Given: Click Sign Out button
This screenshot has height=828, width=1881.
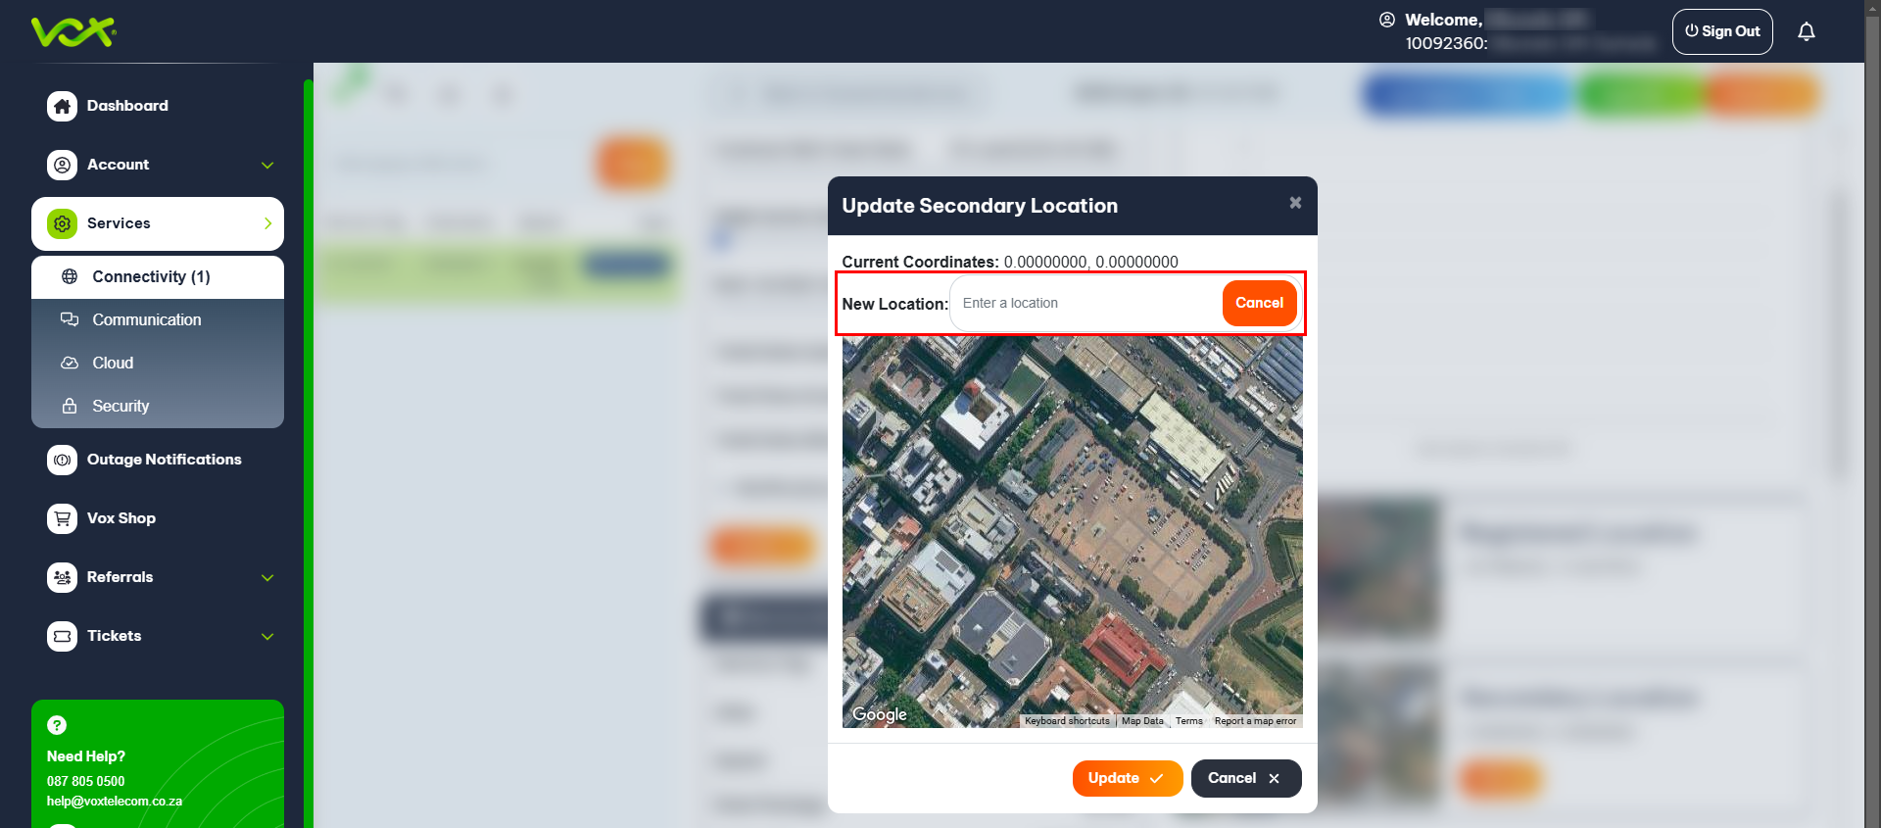Looking at the screenshot, I should tap(1721, 31).
